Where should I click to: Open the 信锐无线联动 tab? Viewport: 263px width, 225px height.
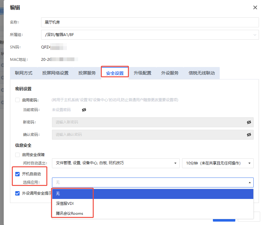pyautogui.click(x=202, y=73)
